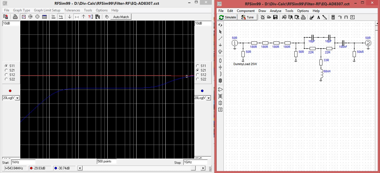Switch to the Log frequency scale icon
The image size is (380, 173).
(60, 17)
